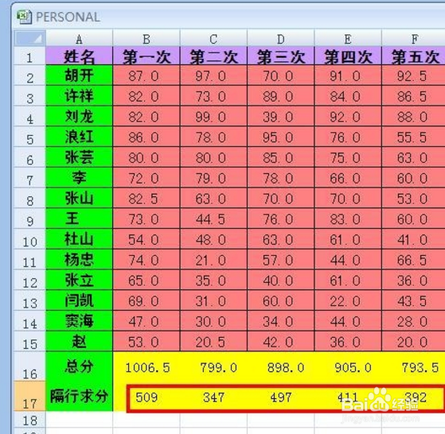Click the total cell 1006.5
Image resolution: width=445 pixels, height=434 pixels.
point(146,366)
